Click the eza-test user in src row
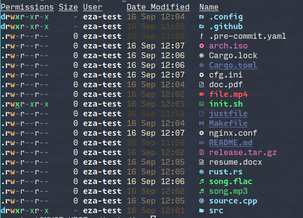The image size is (303, 218). 102,210
